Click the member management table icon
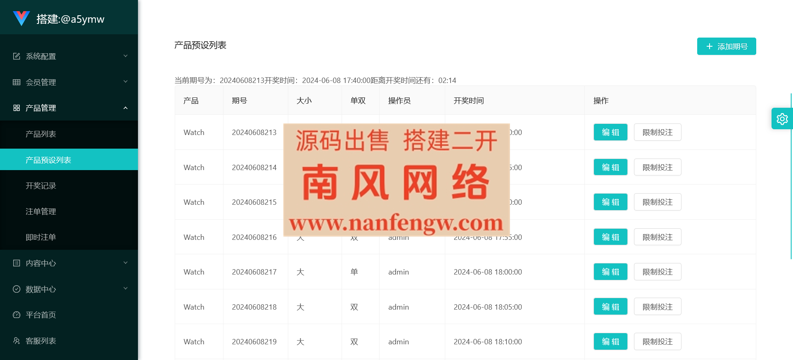The width and height of the screenshot is (793, 360). point(17,82)
